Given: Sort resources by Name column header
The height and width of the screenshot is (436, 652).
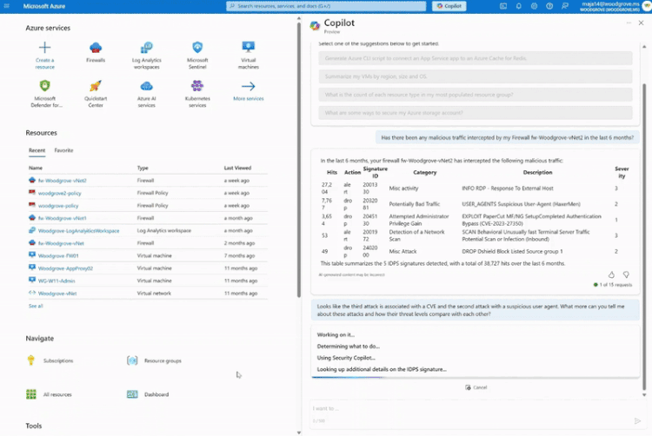Looking at the screenshot, I should pyautogui.click(x=36, y=168).
